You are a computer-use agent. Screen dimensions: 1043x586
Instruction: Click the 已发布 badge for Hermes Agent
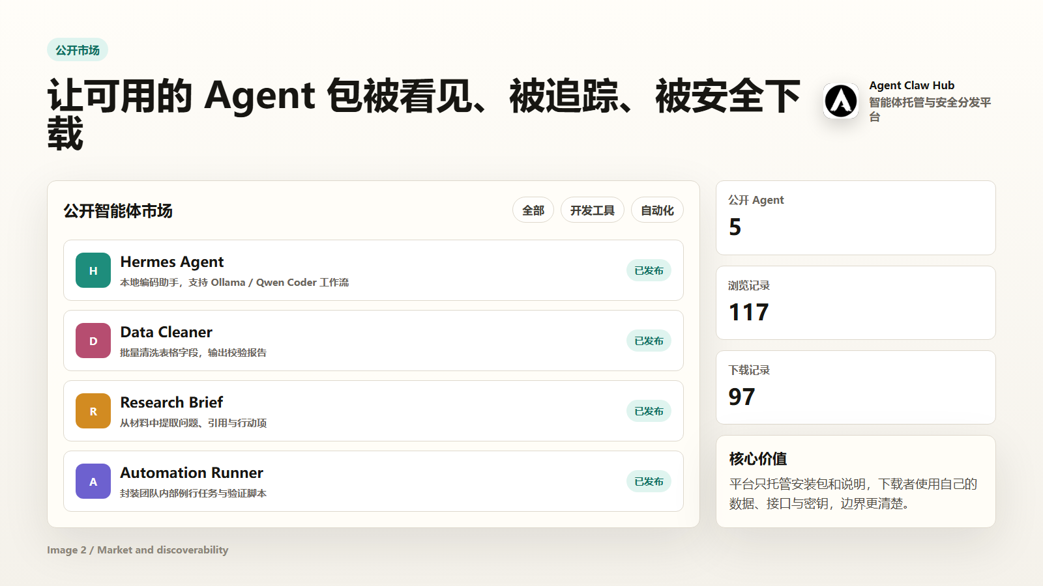click(649, 270)
